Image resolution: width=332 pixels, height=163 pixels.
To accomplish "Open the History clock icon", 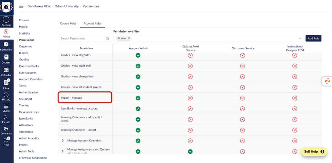I will 6,95.
